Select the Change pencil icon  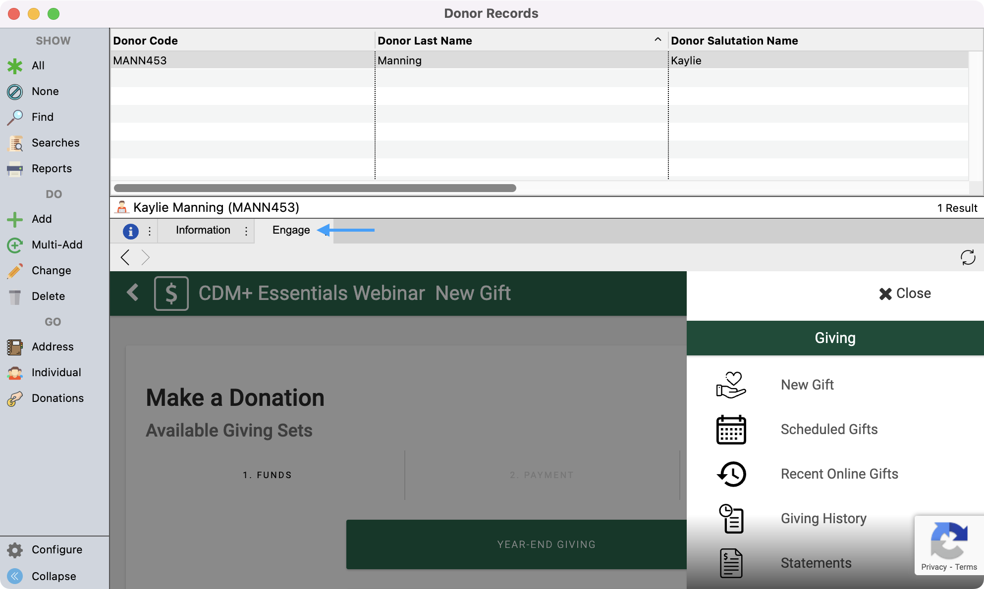[x=15, y=271]
